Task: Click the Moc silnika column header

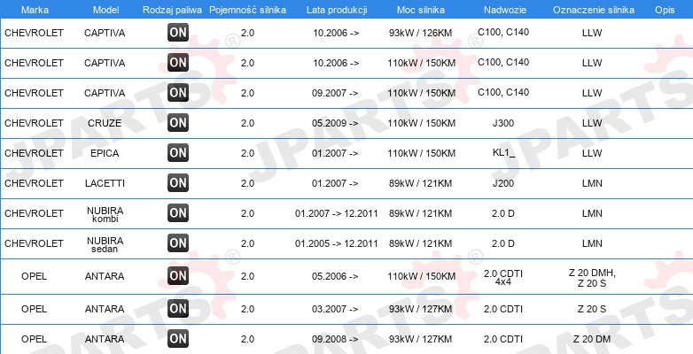Action: point(421,10)
